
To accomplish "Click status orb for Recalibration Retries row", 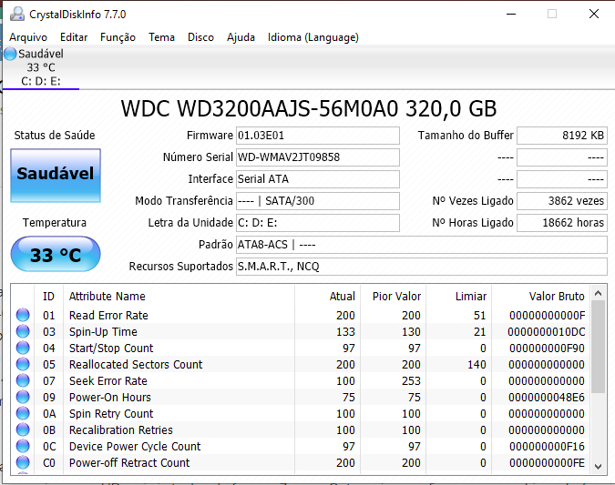I will pyautogui.click(x=23, y=429).
